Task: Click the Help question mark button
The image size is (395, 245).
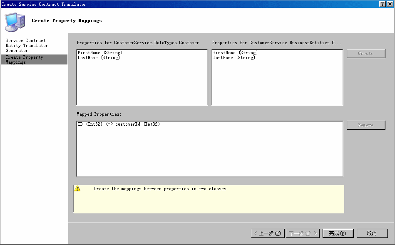Action: pyautogui.click(x=382, y=4)
